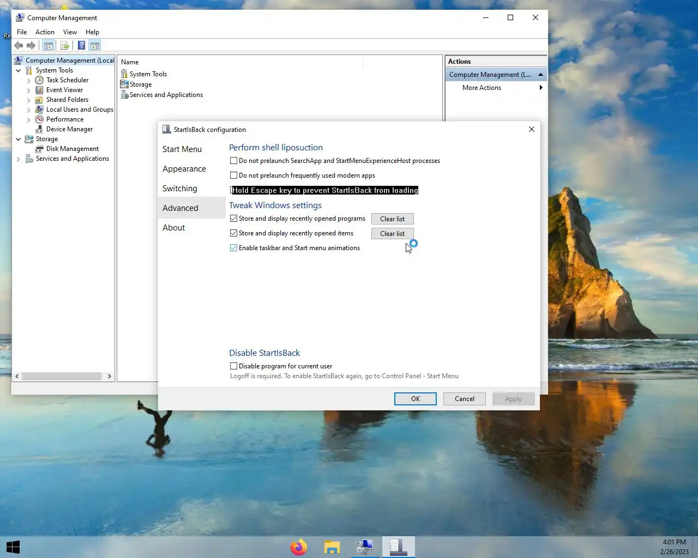
Task: Expand the Task Scheduler node
Action: 29,80
